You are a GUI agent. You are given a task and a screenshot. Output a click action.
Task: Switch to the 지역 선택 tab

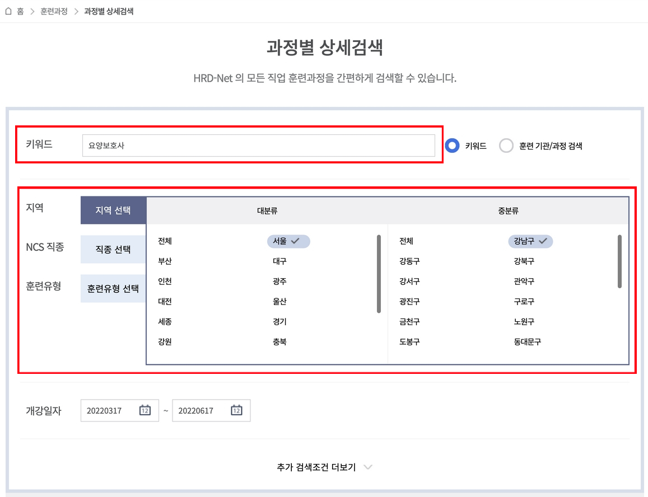(113, 210)
